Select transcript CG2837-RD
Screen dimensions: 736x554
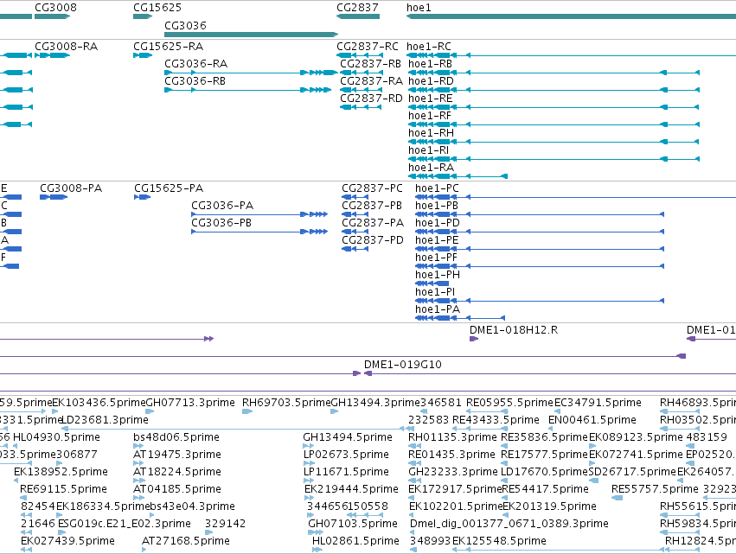[371, 99]
